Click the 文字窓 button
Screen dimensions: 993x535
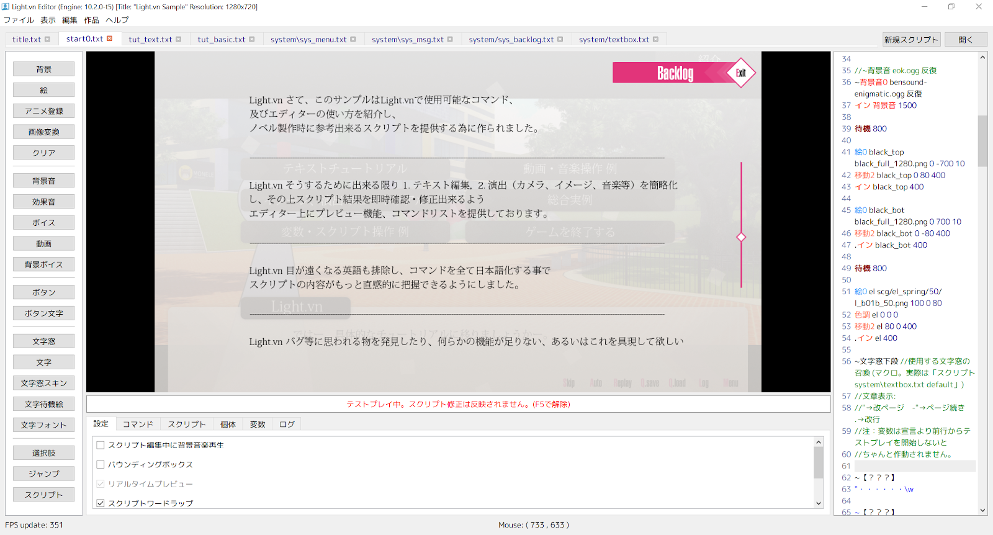tap(43, 341)
